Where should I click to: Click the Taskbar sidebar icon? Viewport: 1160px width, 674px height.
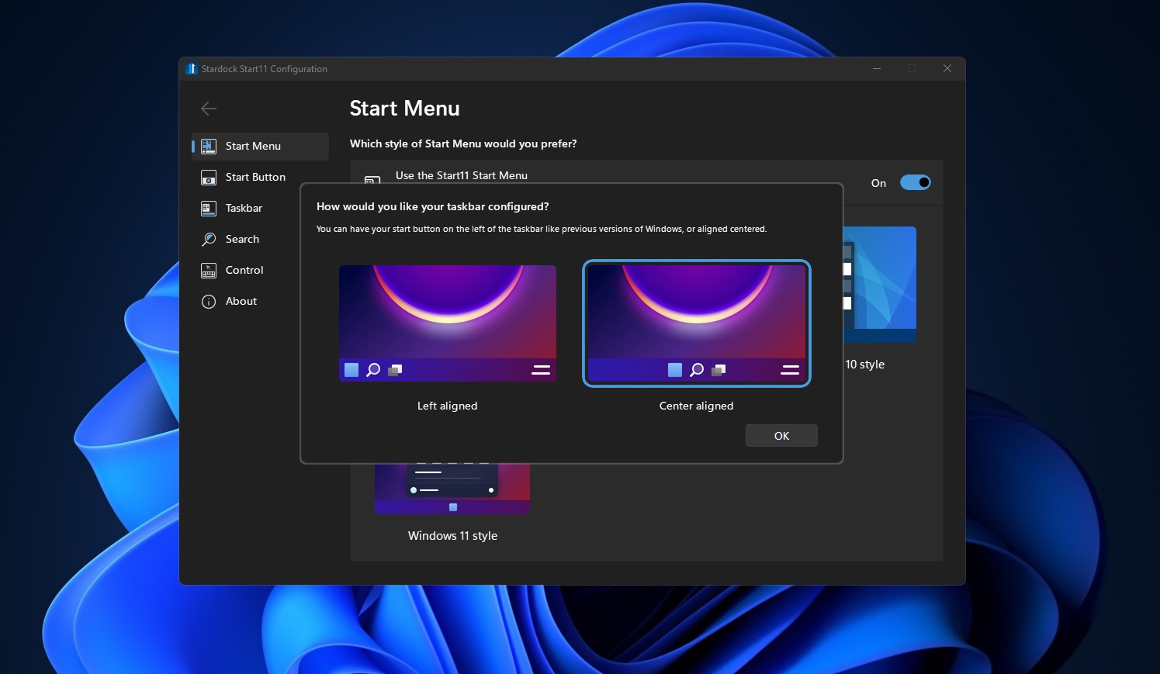click(207, 208)
